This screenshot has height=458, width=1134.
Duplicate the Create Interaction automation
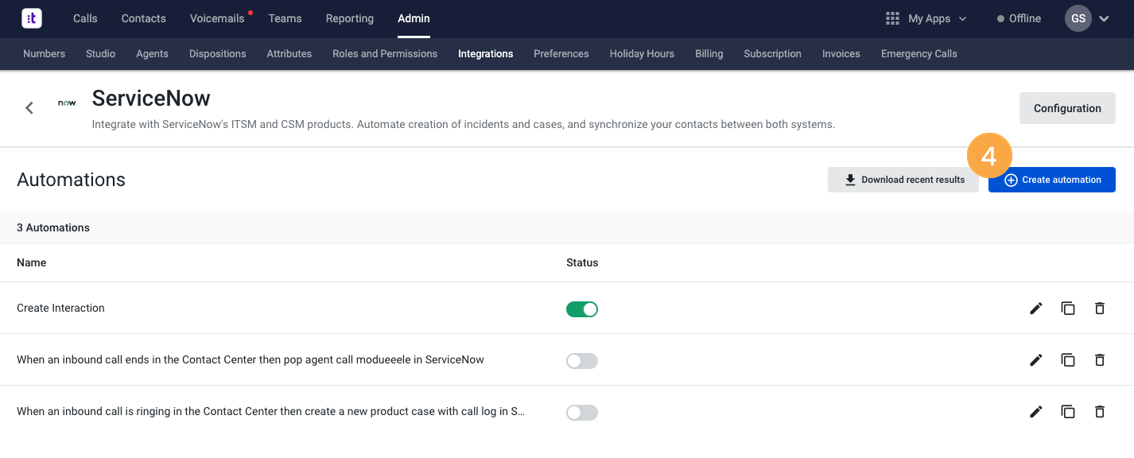(x=1068, y=309)
